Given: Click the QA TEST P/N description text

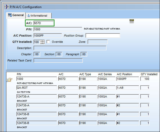Looking at the screenshot, I should (23, 92).
